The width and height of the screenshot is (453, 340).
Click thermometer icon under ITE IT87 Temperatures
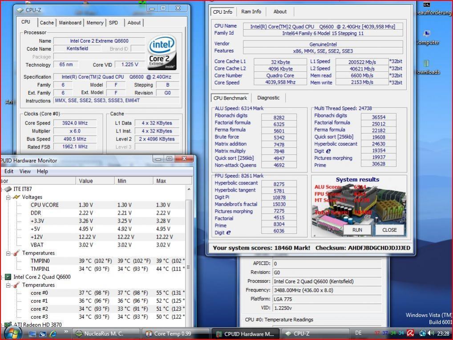point(16,253)
